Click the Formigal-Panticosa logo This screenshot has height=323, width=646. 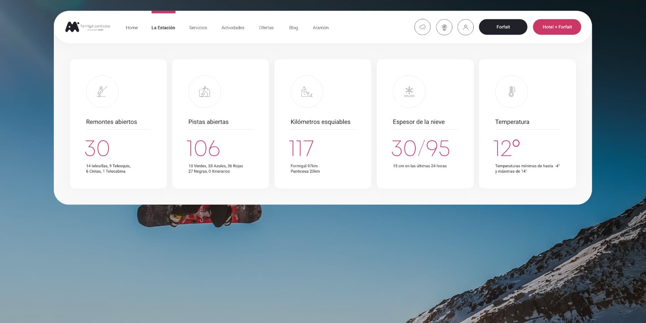(x=88, y=27)
